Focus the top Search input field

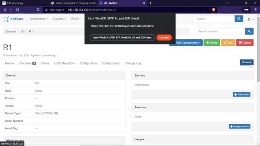coord(214,19)
